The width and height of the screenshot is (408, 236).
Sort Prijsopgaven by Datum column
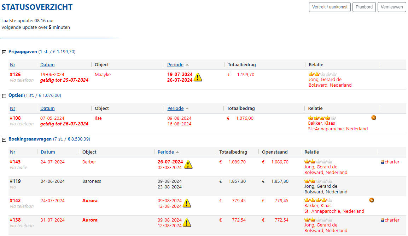click(47, 65)
